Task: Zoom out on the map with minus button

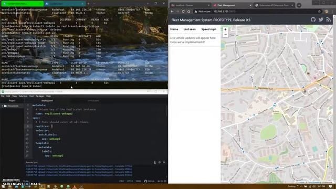Action: pyautogui.click(x=225, y=35)
